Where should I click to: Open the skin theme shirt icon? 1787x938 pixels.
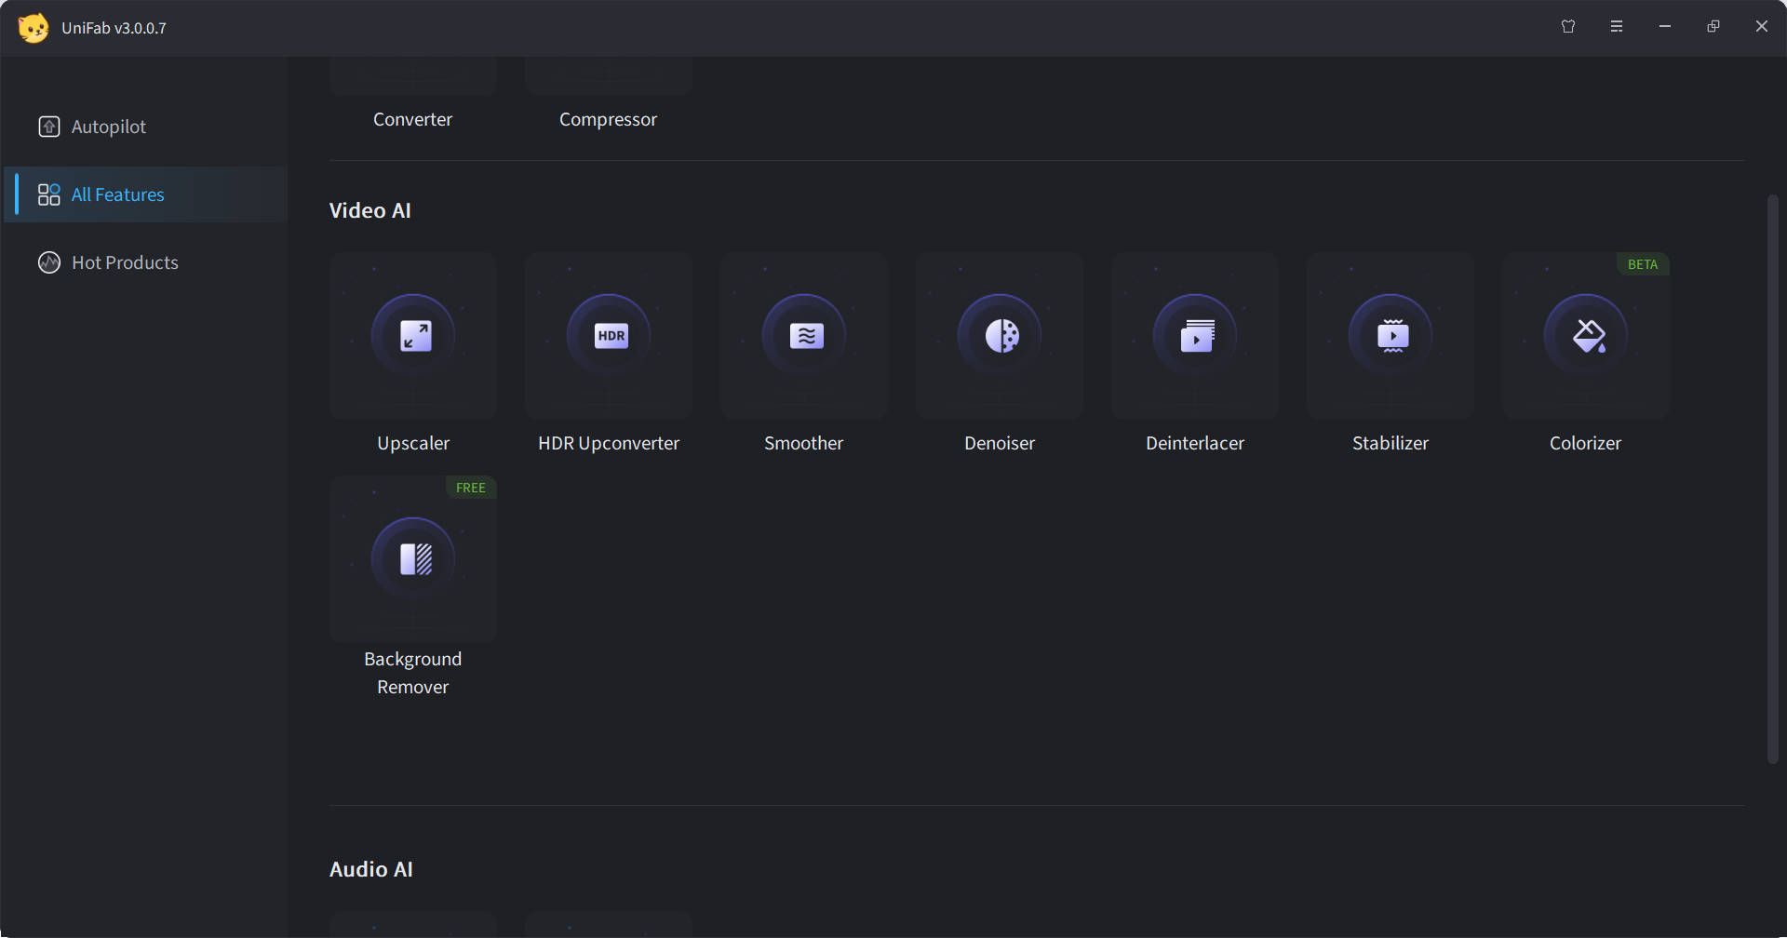click(1568, 26)
